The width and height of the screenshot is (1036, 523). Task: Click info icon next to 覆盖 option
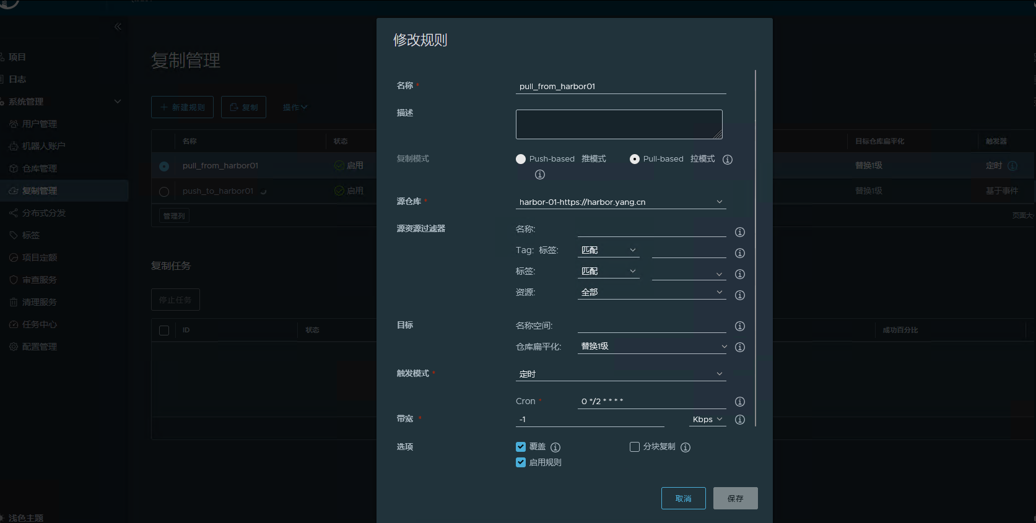point(555,447)
